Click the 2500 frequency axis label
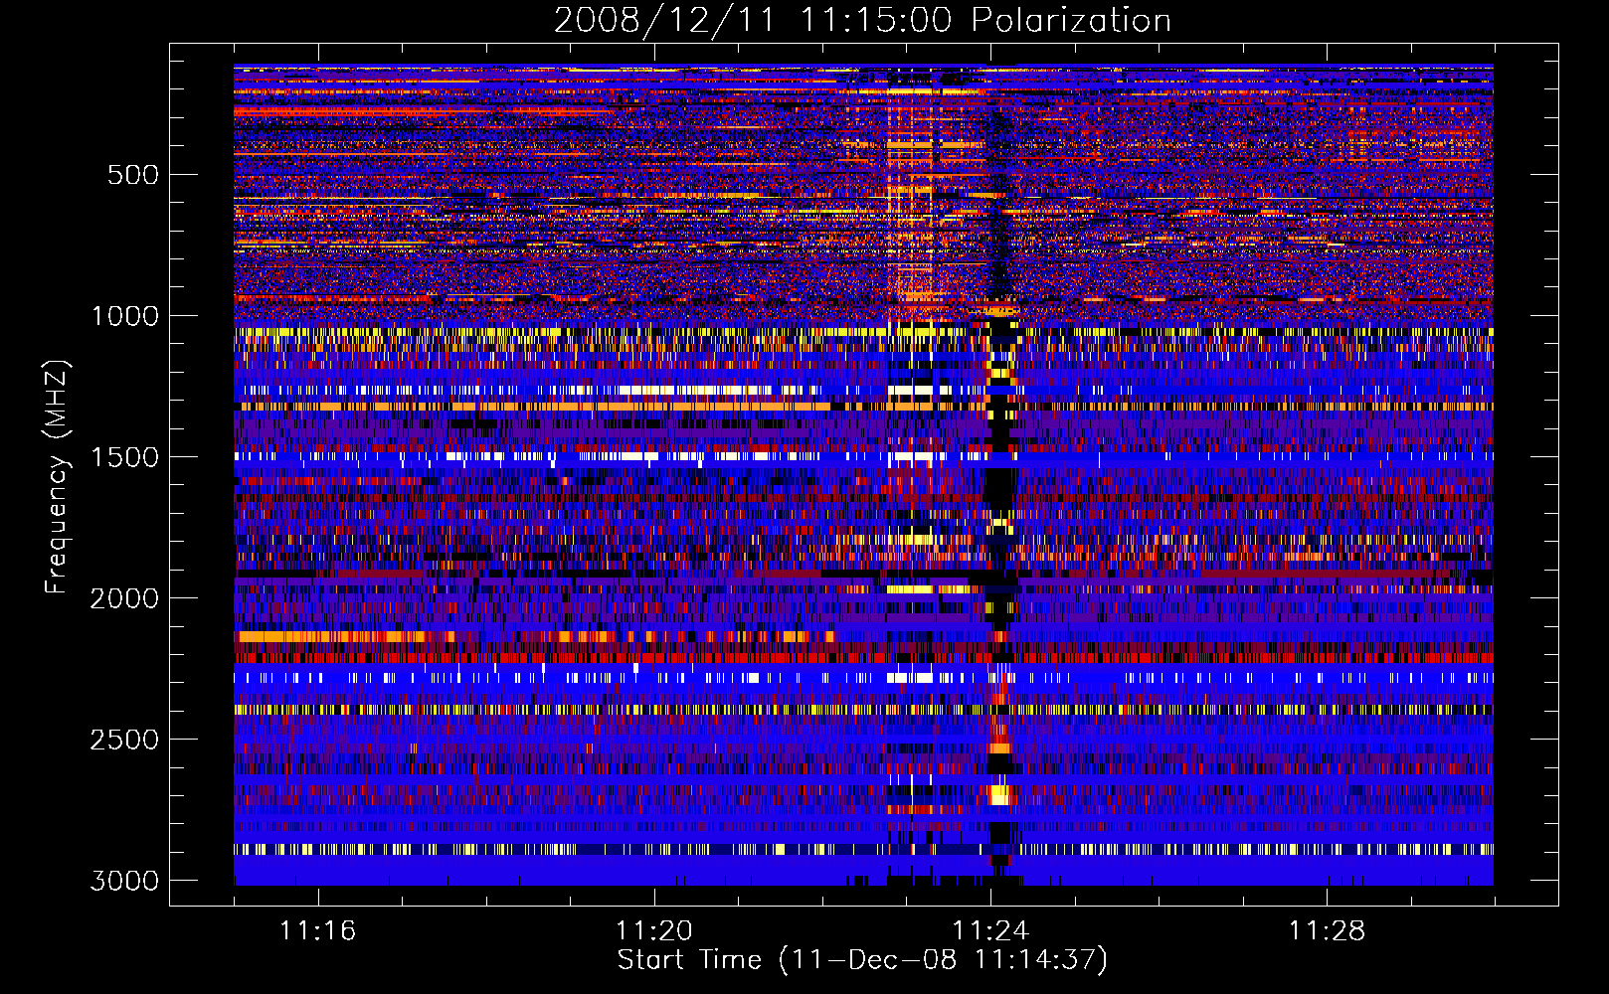 pyautogui.click(x=124, y=740)
